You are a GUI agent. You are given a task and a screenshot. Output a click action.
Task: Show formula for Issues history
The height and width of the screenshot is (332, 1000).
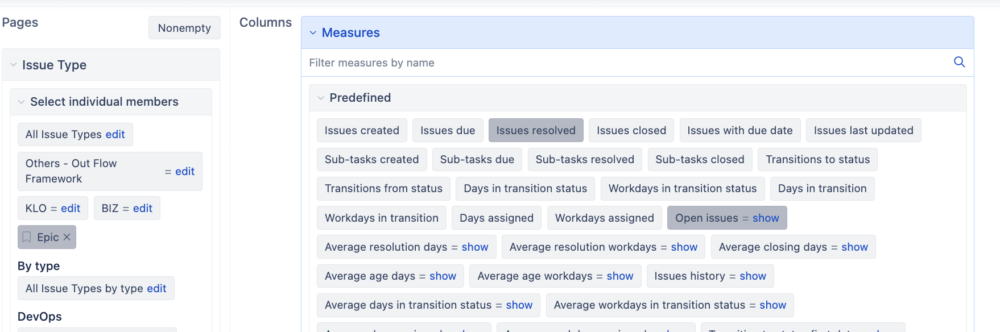coord(753,276)
